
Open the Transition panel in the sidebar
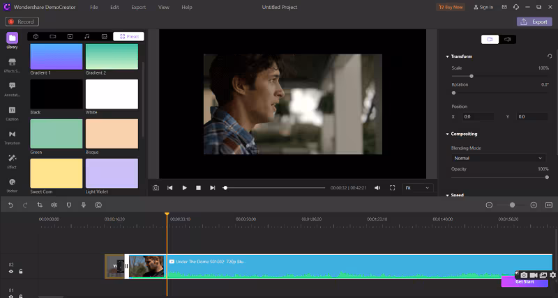tap(12, 136)
